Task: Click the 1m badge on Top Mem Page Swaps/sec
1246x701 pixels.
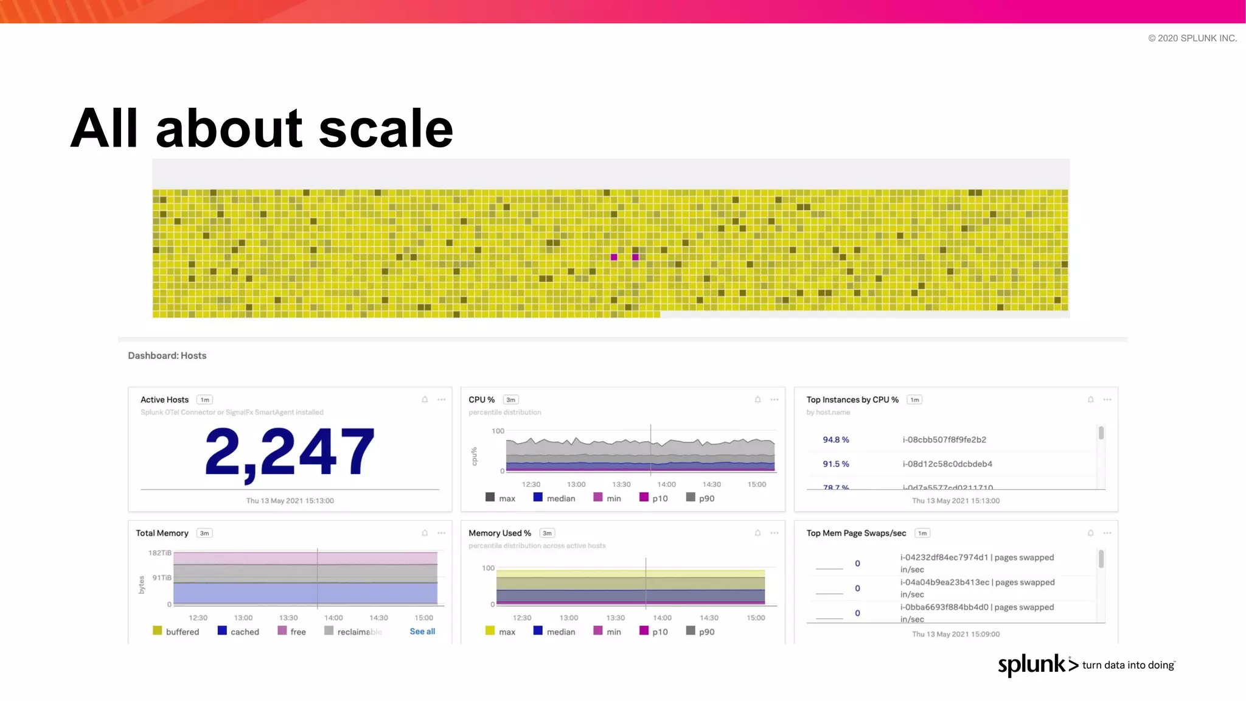Action: tap(922, 533)
